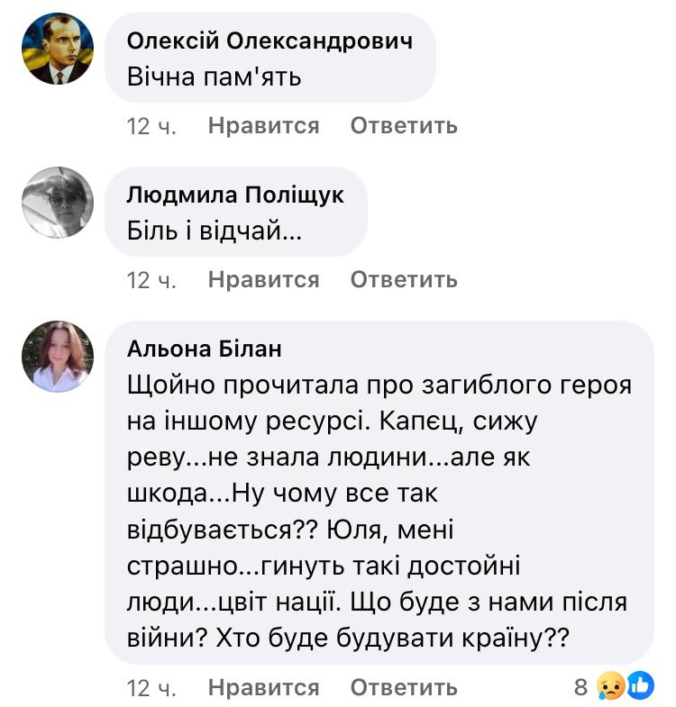This screenshot has height=707, width=676.
Task: Click Ответить under Людмила Поліщук's comment
Action: [x=404, y=279]
